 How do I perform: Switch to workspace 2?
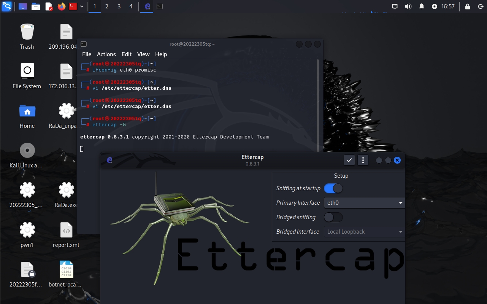[107, 6]
